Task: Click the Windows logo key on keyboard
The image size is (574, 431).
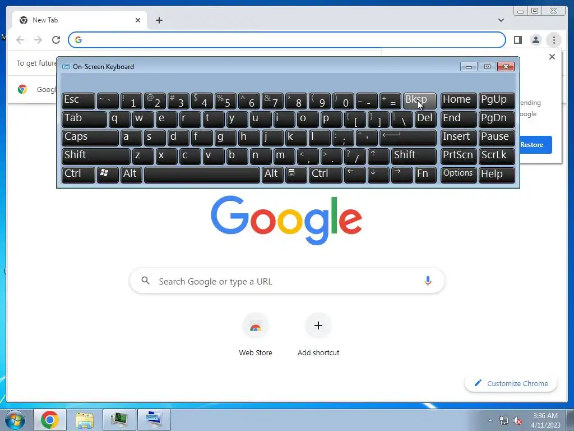Action: tap(108, 175)
